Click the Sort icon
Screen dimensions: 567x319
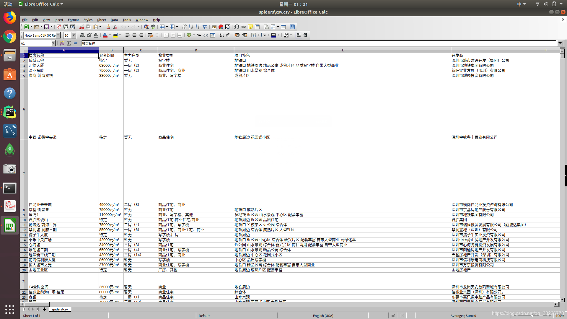point(184,27)
